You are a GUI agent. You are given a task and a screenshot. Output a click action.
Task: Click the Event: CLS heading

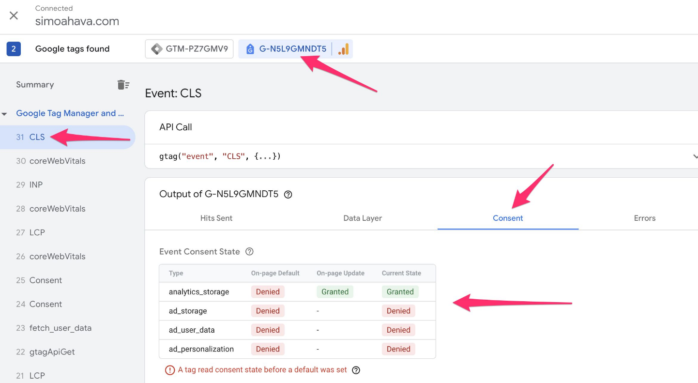(x=173, y=93)
